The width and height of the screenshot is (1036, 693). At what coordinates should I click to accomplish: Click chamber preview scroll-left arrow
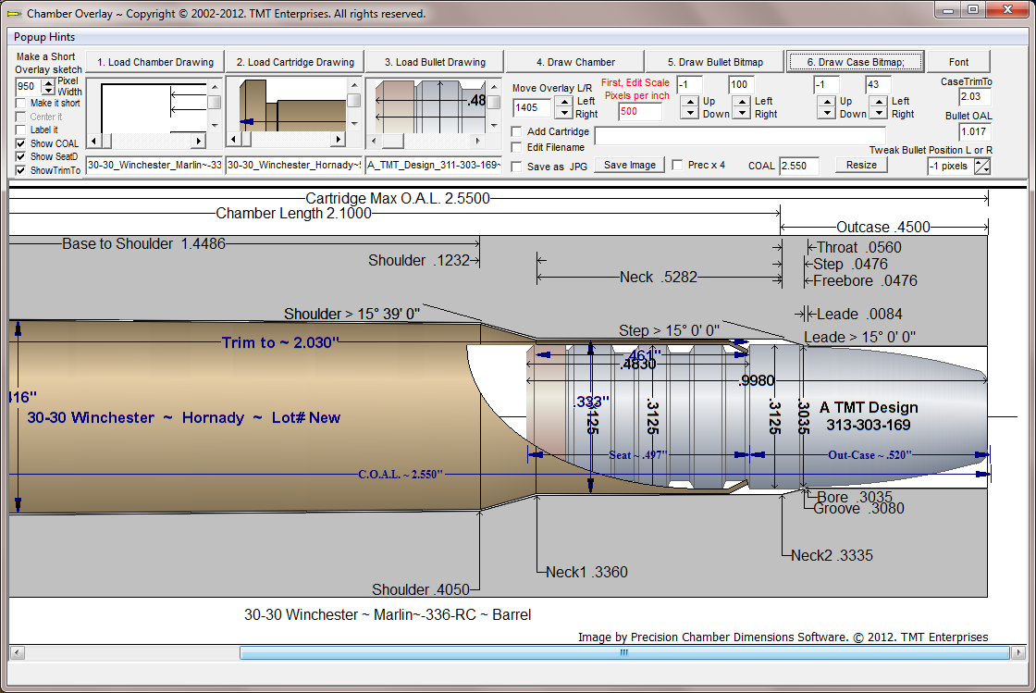pyautogui.click(x=93, y=141)
